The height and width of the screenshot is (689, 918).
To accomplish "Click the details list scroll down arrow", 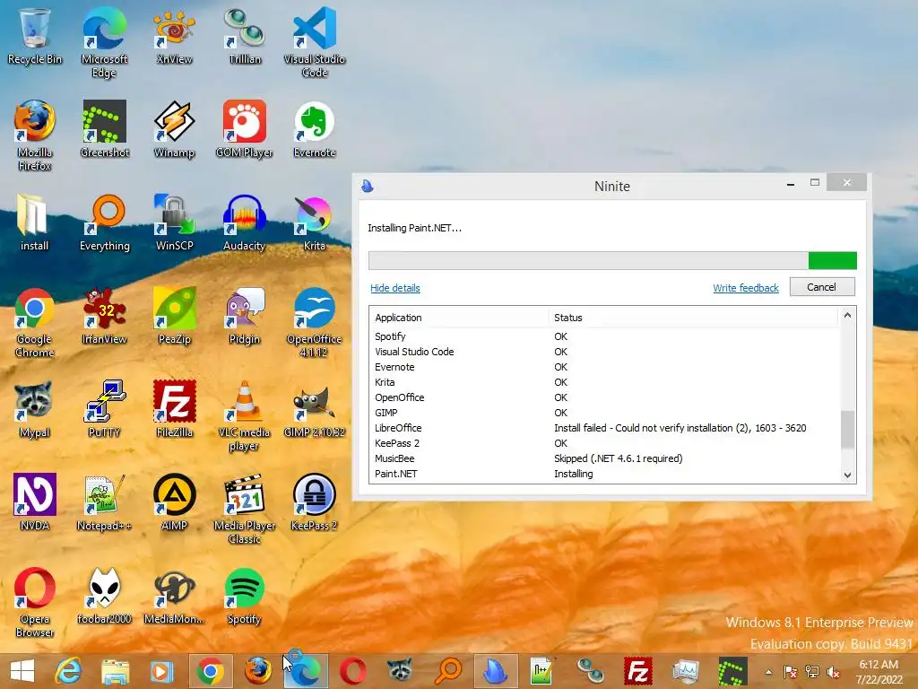I will 847,475.
